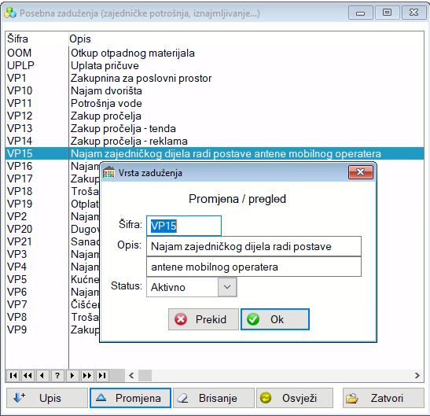Go to previous record arrow
This screenshot has width=430, height=416.
pos(42,375)
